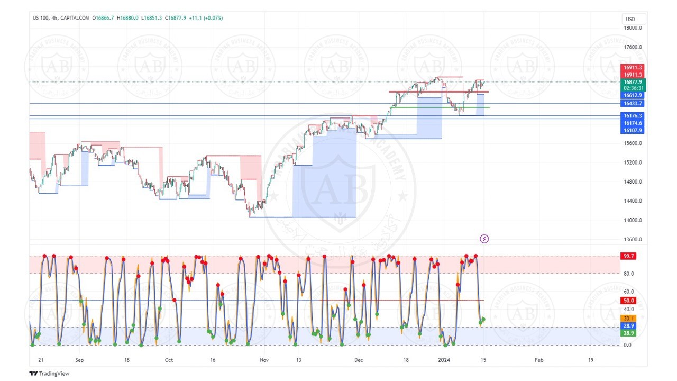Click the red 50.0 midline label
Viewport: 677px width, 381px height.
point(628,301)
